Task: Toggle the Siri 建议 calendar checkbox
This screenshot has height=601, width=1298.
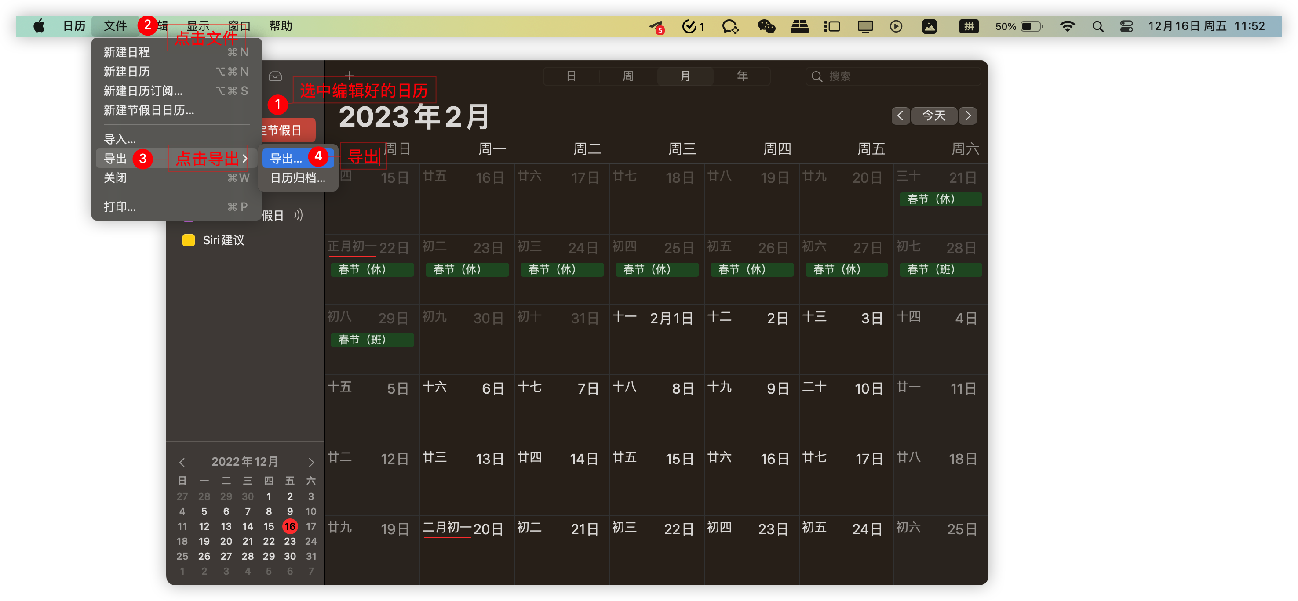Action: (x=189, y=240)
